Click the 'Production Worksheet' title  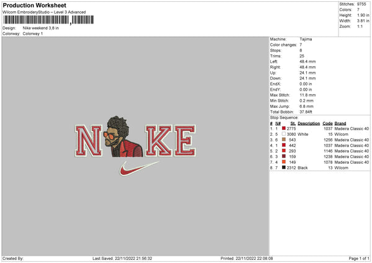click(x=34, y=5)
